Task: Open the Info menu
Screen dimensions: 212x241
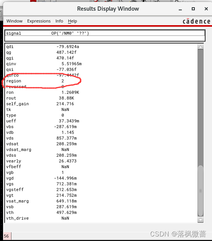Action: coord(59,21)
